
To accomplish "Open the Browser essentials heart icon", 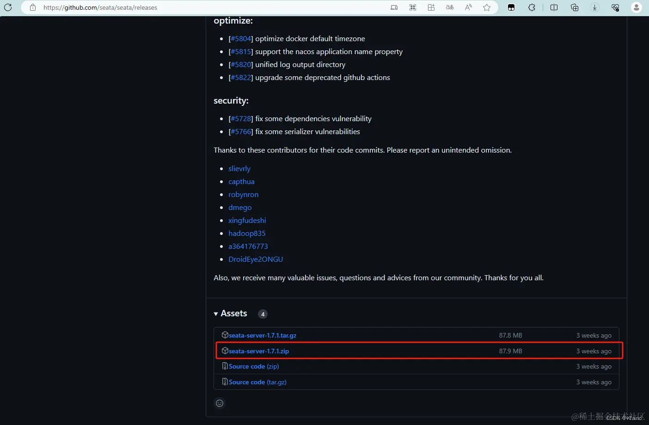I will point(615,7).
